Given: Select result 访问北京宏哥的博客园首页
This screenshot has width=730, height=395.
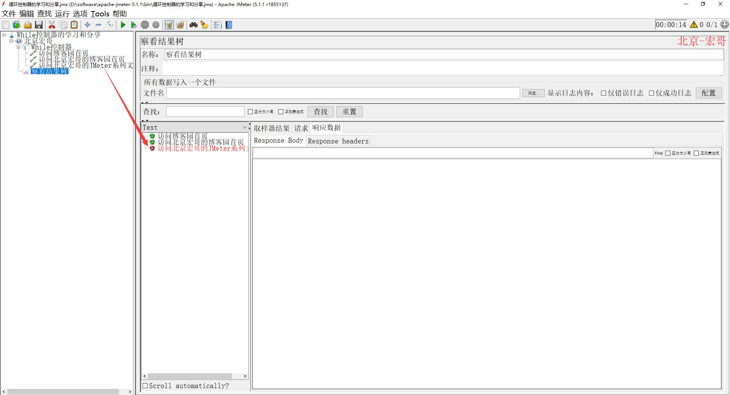Looking at the screenshot, I should (x=201, y=142).
